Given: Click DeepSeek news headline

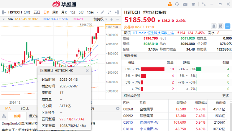Looking at the screenshot, I should coord(20,124).
